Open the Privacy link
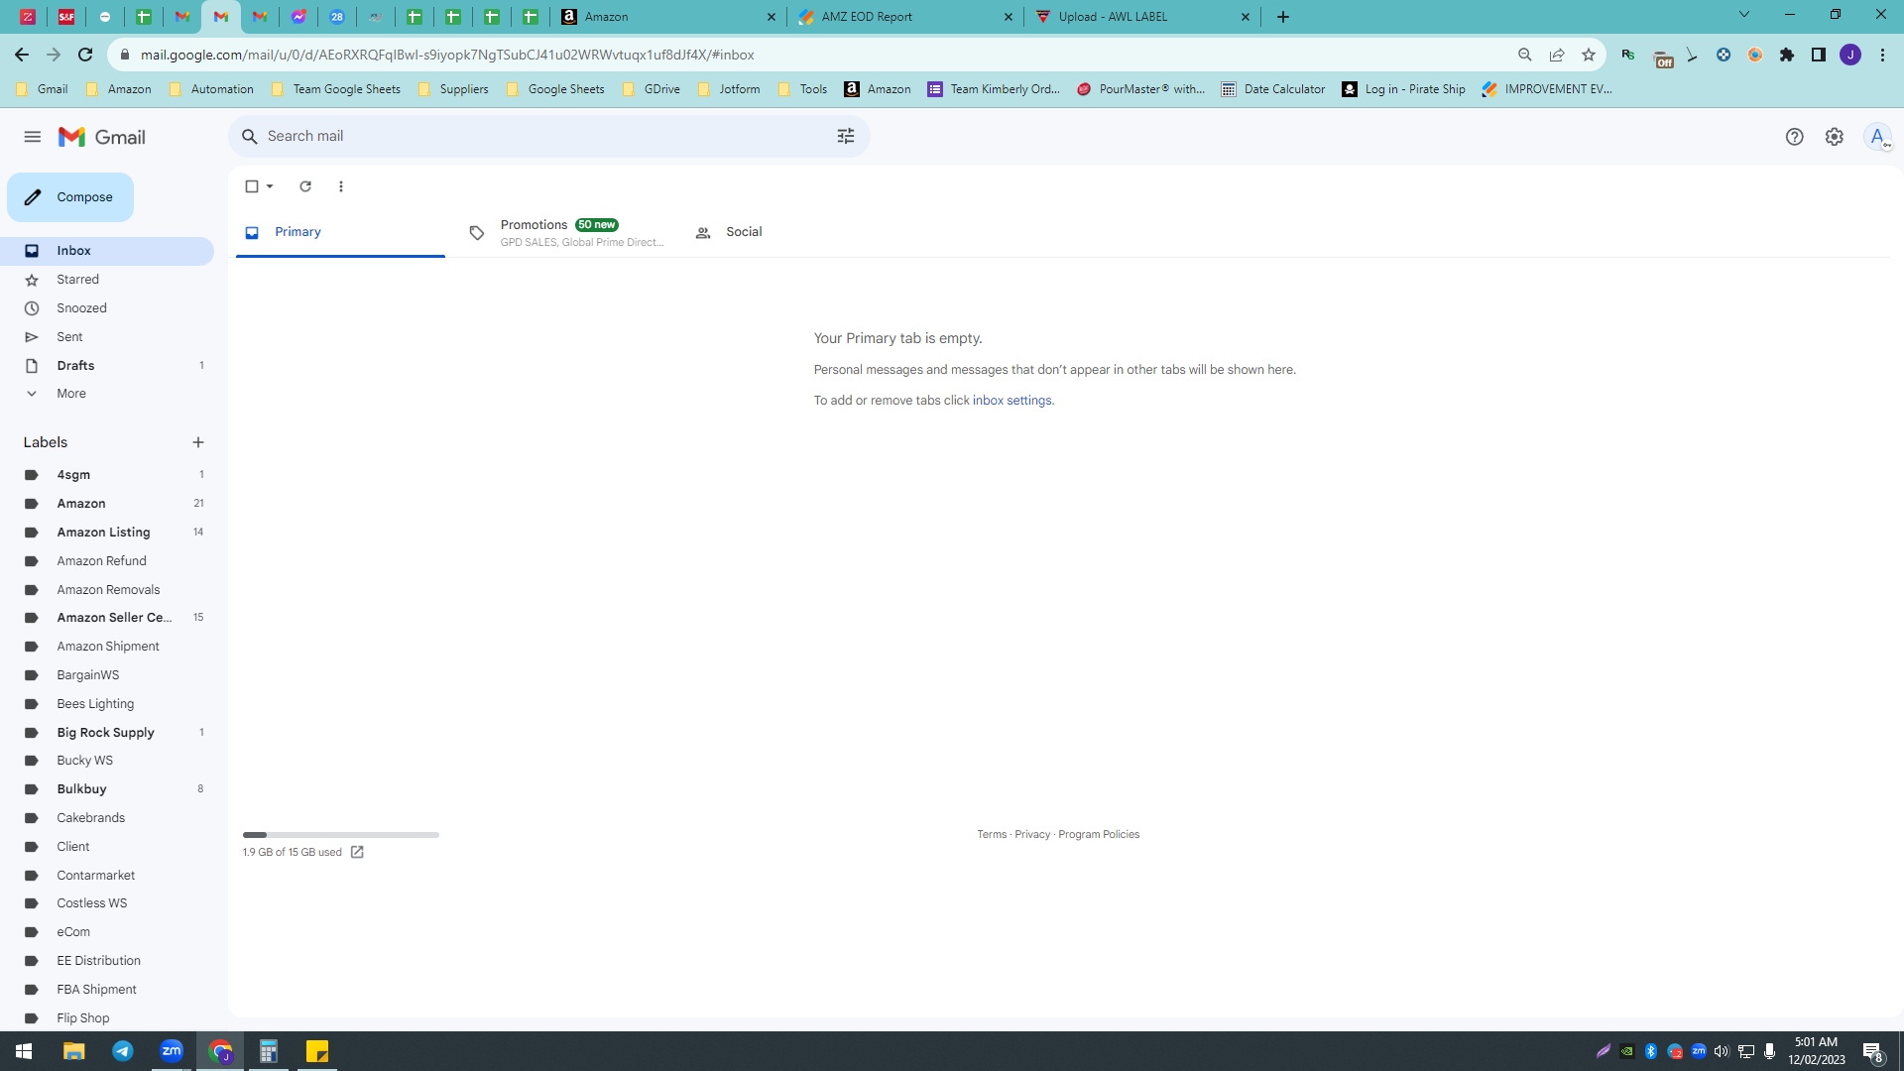This screenshot has width=1904, height=1071. coord(1032,835)
